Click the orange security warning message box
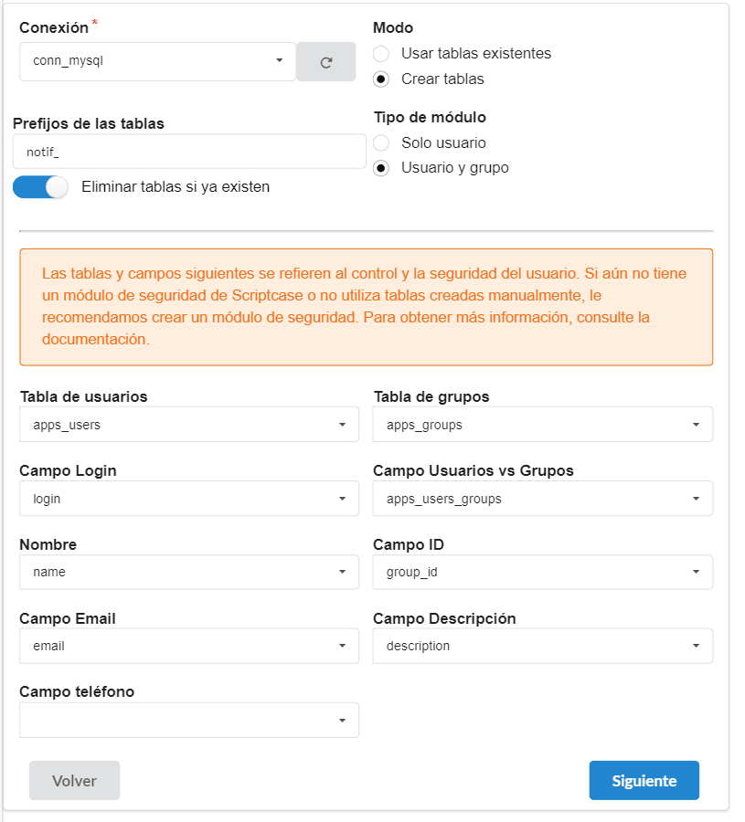 tap(366, 306)
